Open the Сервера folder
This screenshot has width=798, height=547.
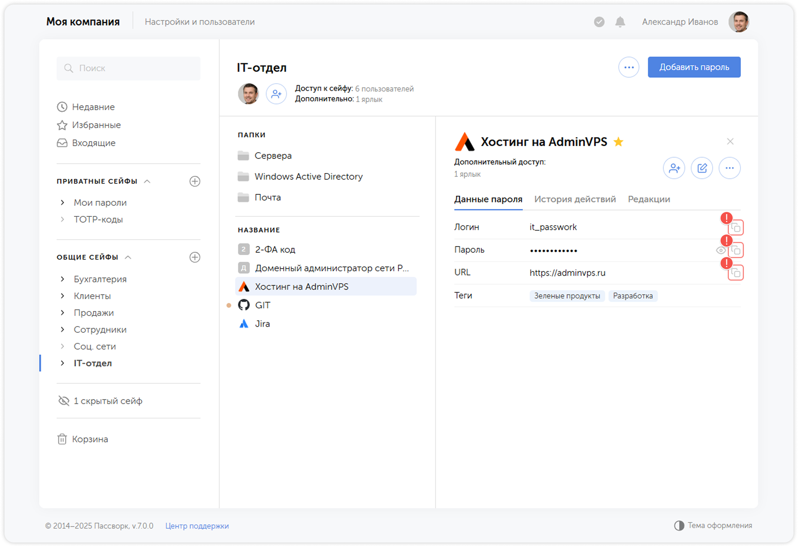pyautogui.click(x=264, y=156)
